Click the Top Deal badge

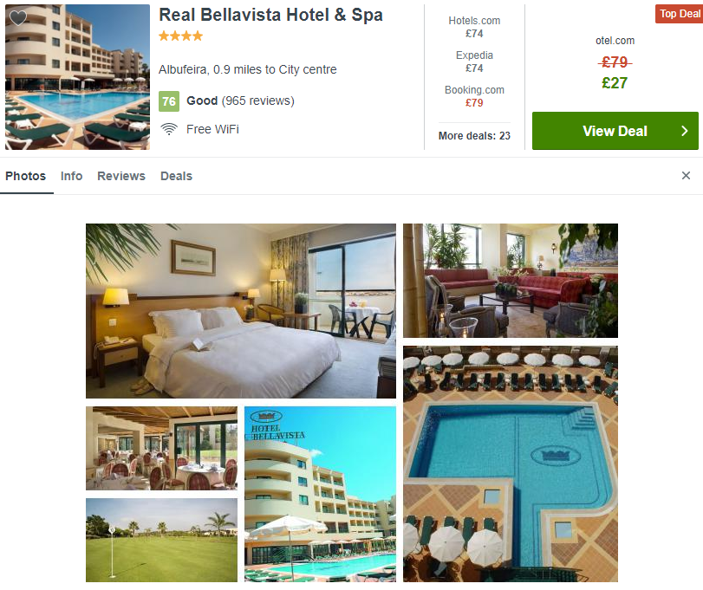[679, 14]
